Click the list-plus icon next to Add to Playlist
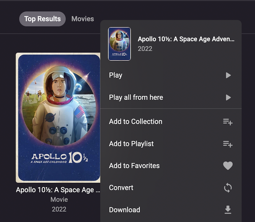The width and height of the screenshot is (255, 222). click(228, 144)
